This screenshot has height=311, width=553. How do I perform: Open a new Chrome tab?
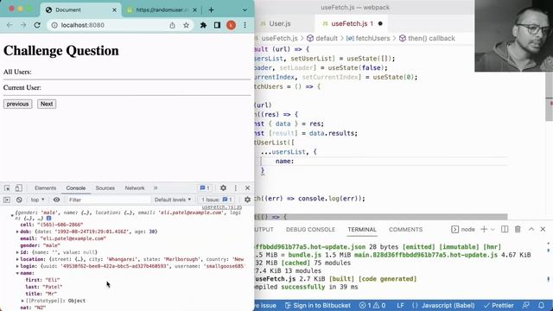point(211,10)
